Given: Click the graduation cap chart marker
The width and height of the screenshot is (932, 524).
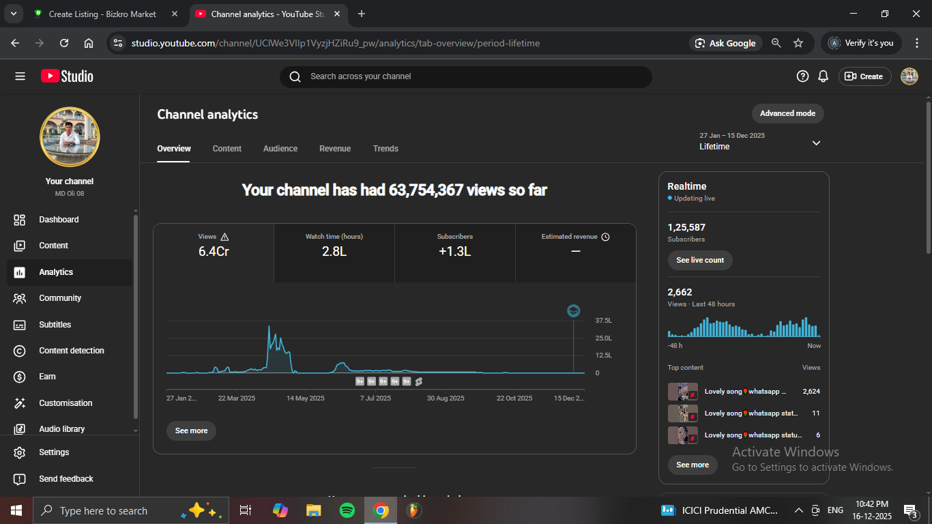Looking at the screenshot, I should pos(573,311).
